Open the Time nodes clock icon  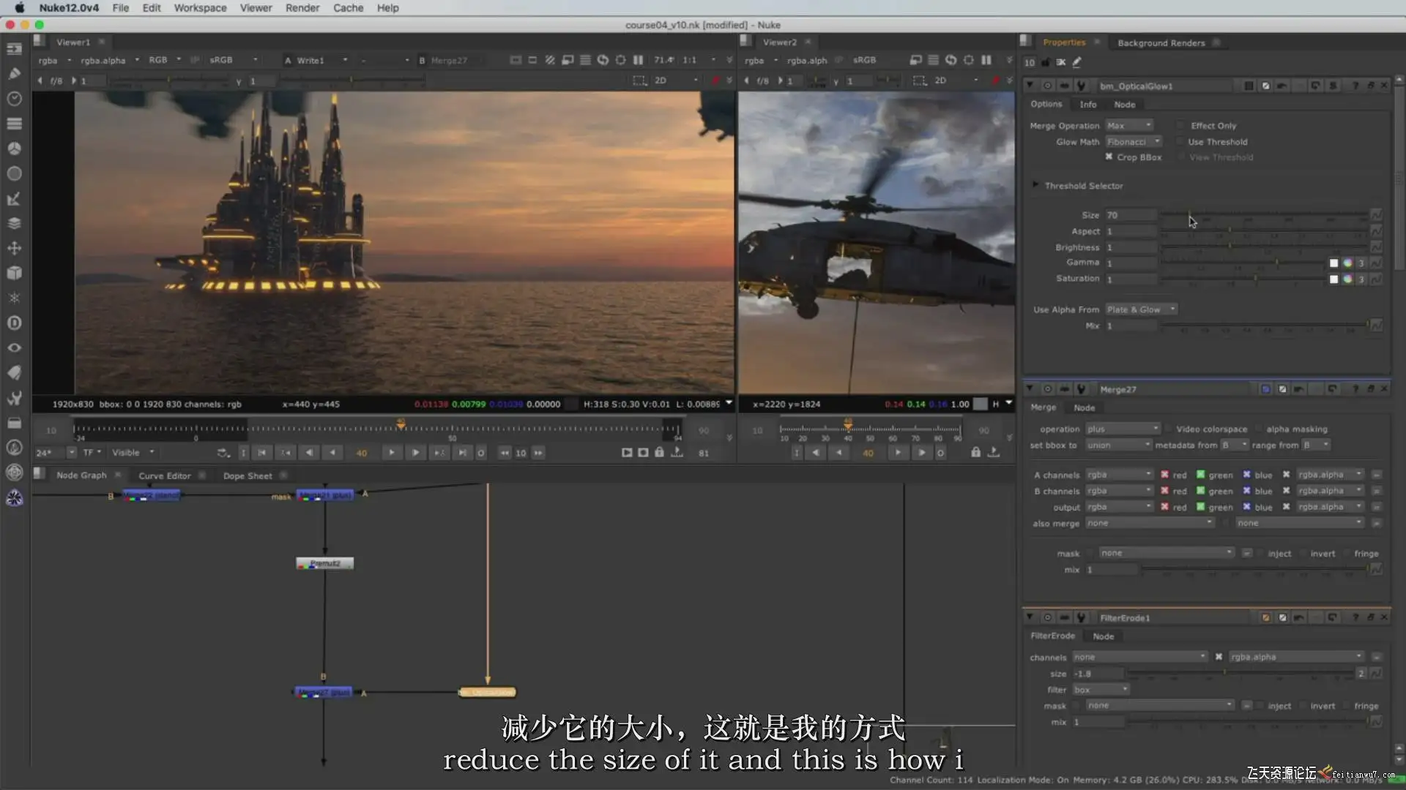14,98
